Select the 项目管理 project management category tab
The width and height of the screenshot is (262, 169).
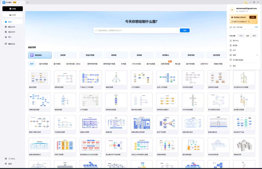[217, 55]
